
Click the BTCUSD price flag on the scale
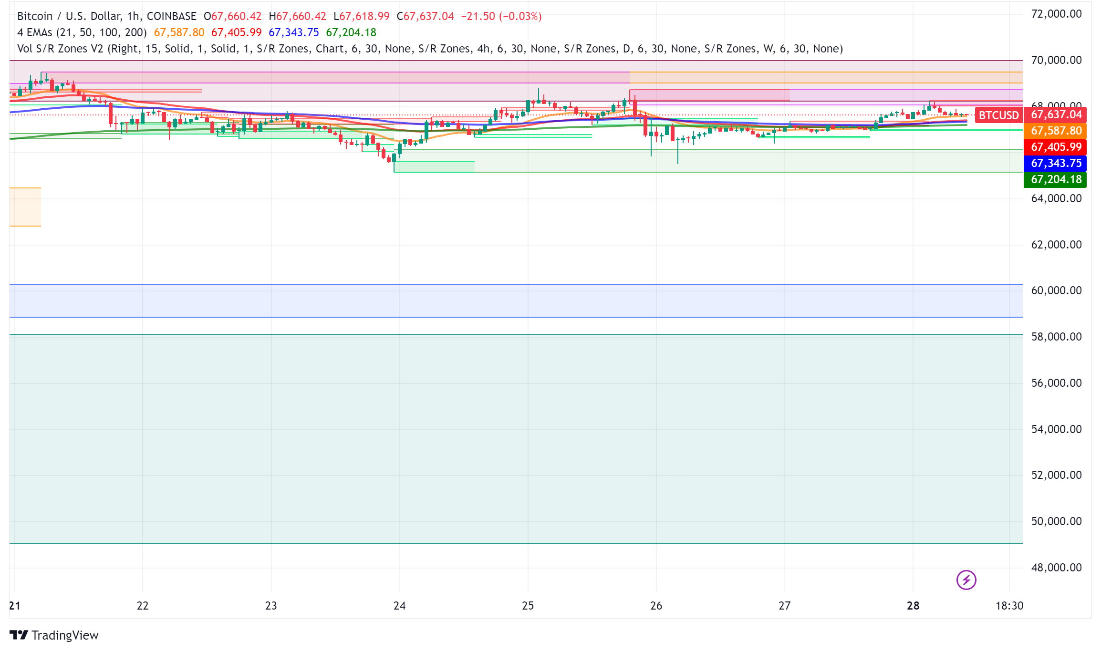tap(999, 115)
